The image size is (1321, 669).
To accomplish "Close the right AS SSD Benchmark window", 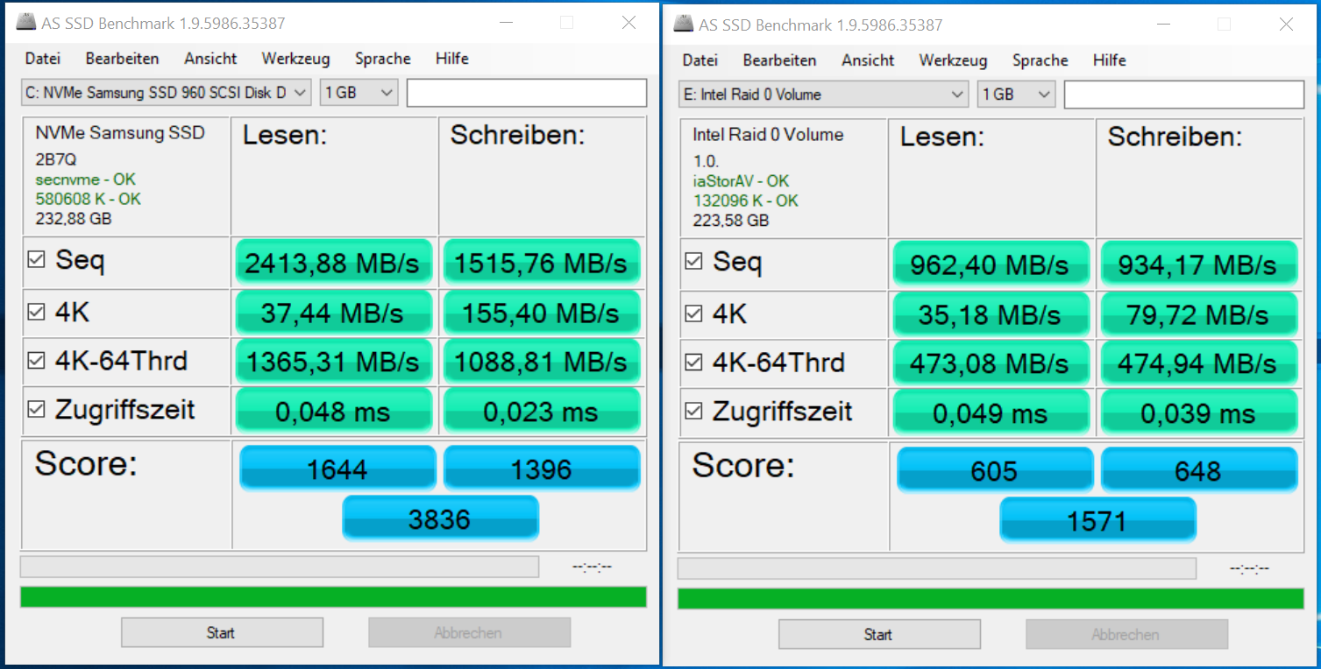I will 1286,25.
